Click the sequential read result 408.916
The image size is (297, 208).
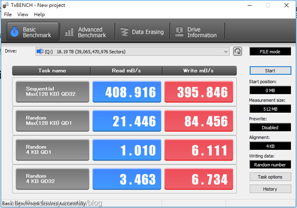[x=127, y=91]
